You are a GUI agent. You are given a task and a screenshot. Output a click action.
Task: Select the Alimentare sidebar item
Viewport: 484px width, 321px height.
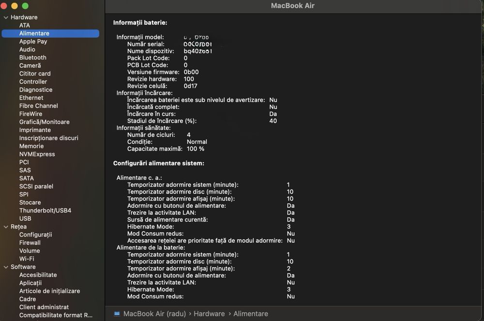[x=50, y=33]
